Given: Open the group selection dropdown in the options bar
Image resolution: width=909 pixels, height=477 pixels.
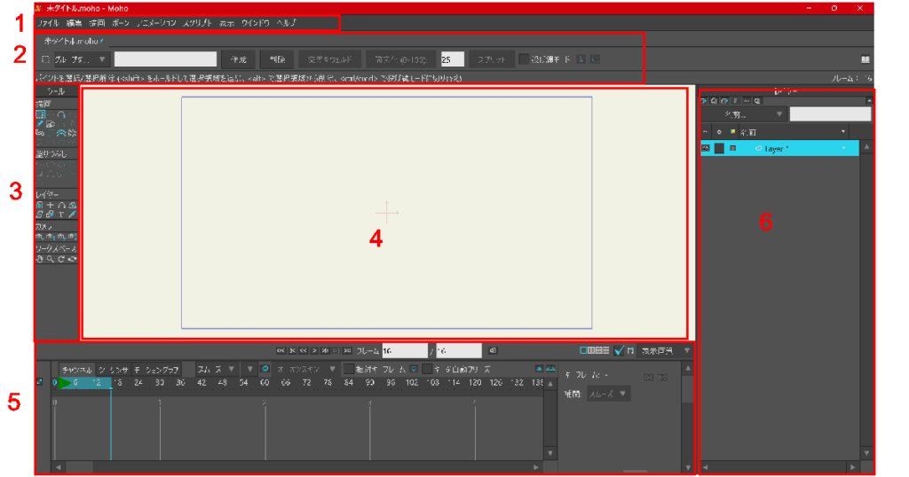Looking at the screenshot, I should click(80, 59).
